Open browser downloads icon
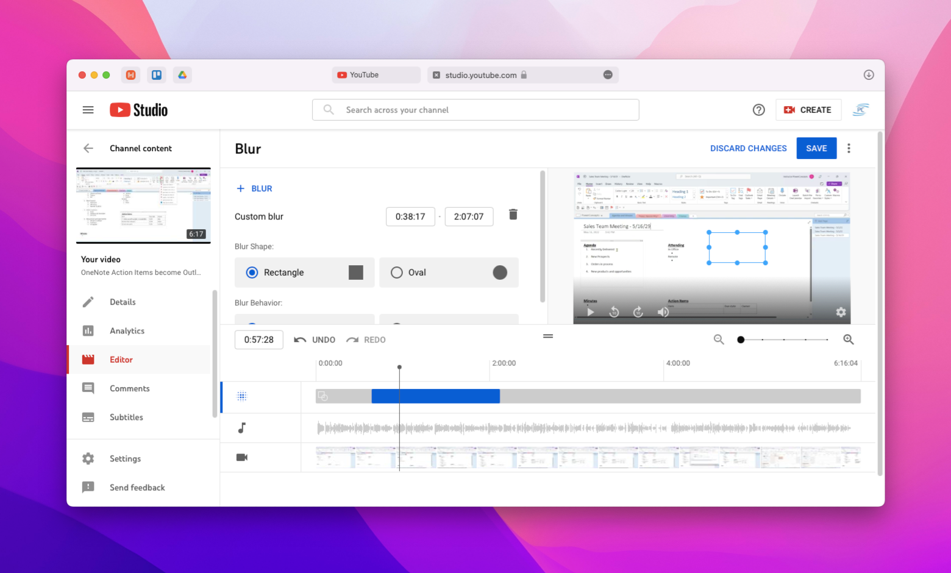Image resolution: width=951 pixels, height=573 pixels. point(869,74)
